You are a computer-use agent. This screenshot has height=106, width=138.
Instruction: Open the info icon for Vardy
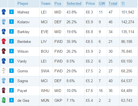12,61
